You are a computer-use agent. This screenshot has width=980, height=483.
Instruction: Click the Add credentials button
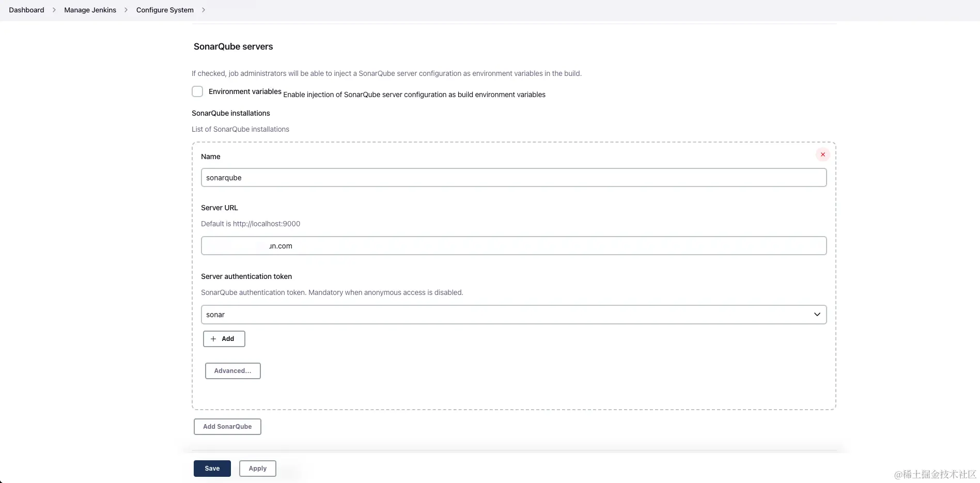224,339
